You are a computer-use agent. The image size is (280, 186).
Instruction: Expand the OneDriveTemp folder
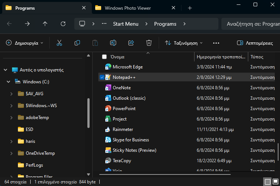pos(12,153)
